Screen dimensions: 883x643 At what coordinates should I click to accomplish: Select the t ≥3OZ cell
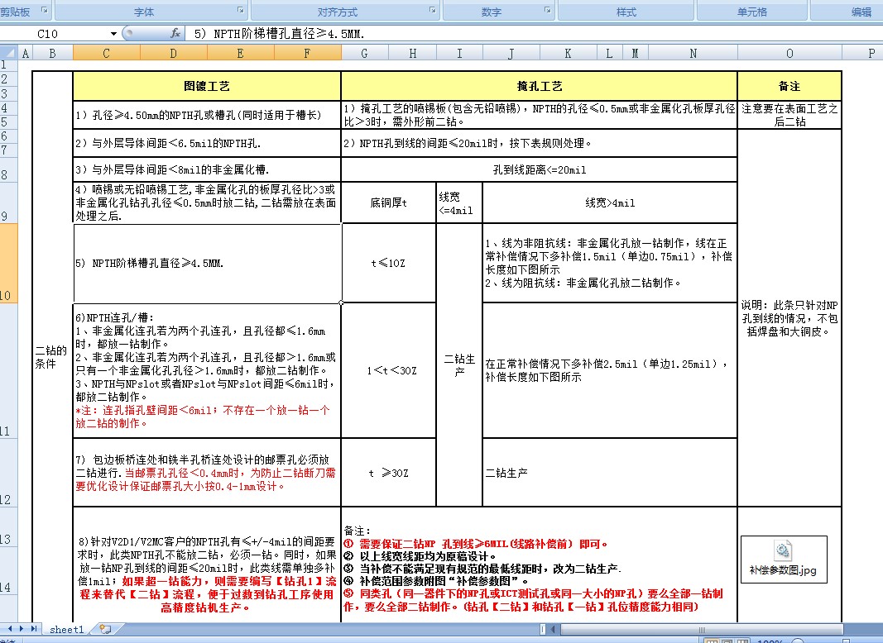pyautogui.click(x=389, y=473)
